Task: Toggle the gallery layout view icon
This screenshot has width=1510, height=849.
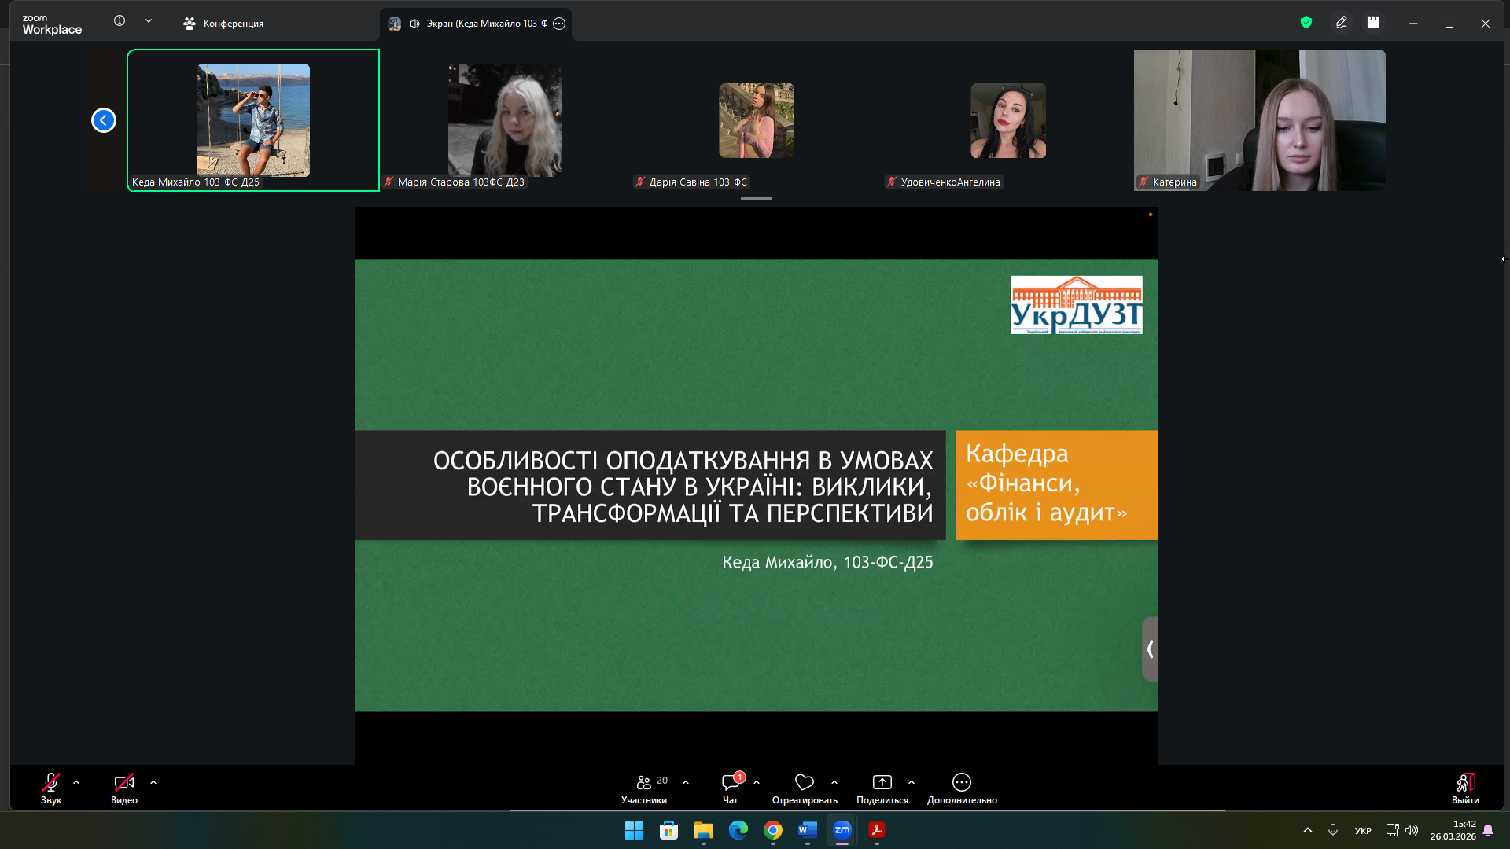Action: 1373,23
